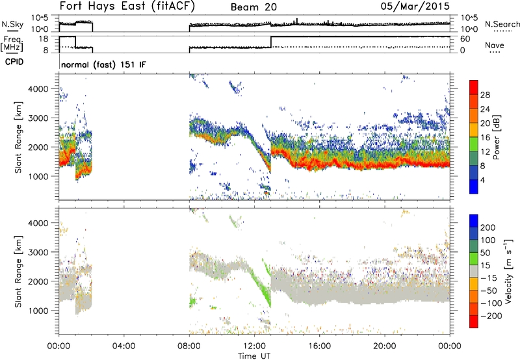Click the 60 tick on the Nave axis
This screenshot has width=520, height=360.
[x=465, y=39]
